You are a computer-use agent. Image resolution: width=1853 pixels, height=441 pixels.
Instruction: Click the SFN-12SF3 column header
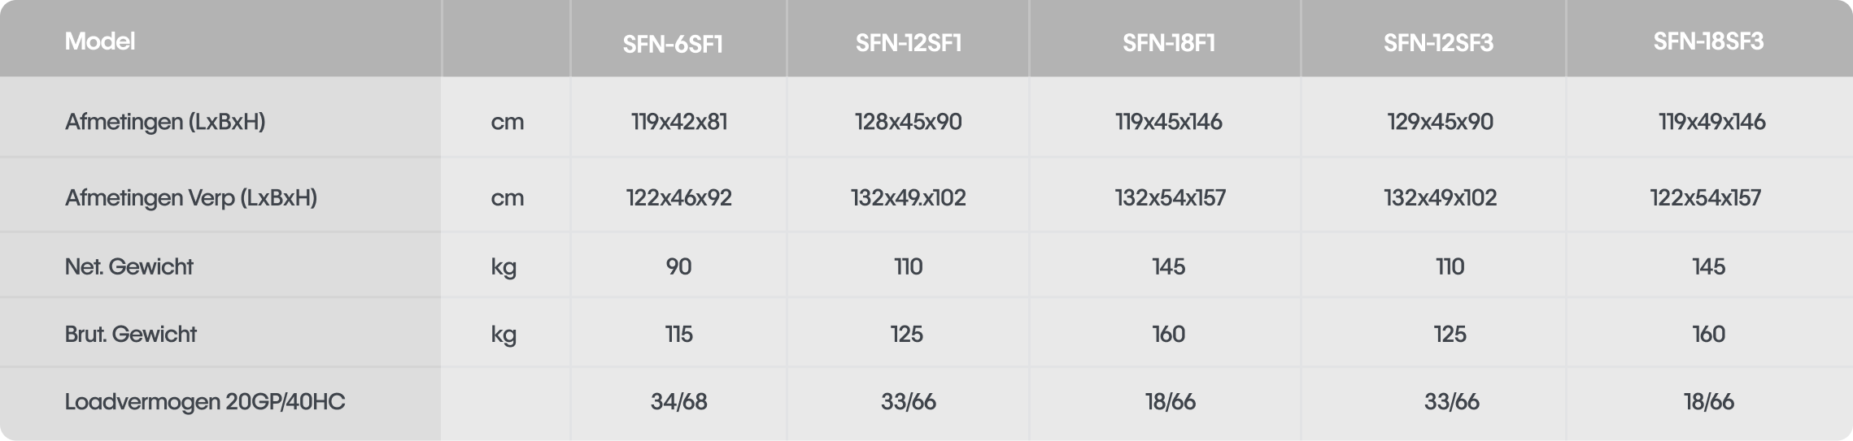(1438, 43)
